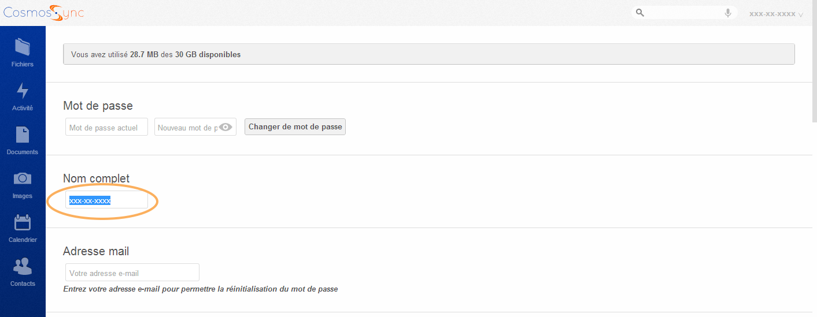Click the Nouveau mot de passe field
Viewport: 817px width, 317px height.
(186, 127)
